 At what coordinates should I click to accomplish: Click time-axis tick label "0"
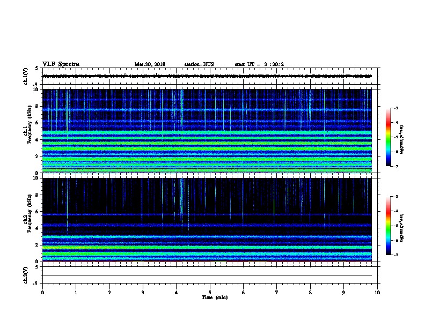tap(42, 292)
